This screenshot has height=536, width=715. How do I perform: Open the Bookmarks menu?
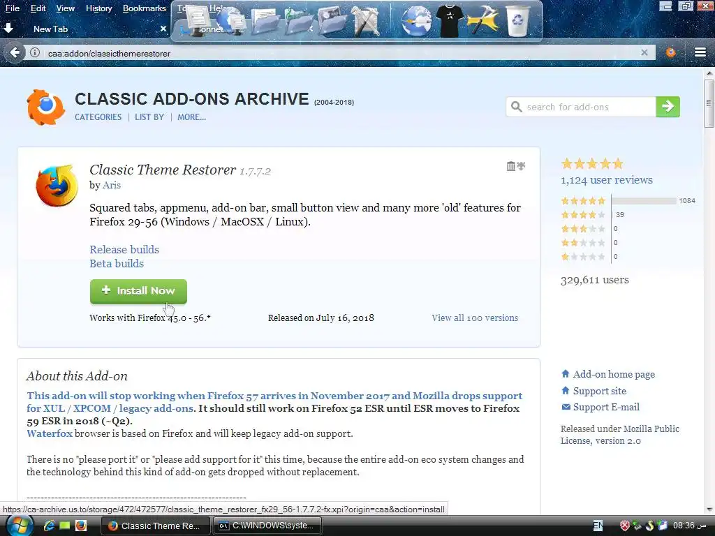coord(144,8)
